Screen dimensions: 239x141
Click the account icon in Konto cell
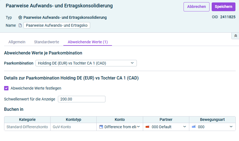(101, 127)
